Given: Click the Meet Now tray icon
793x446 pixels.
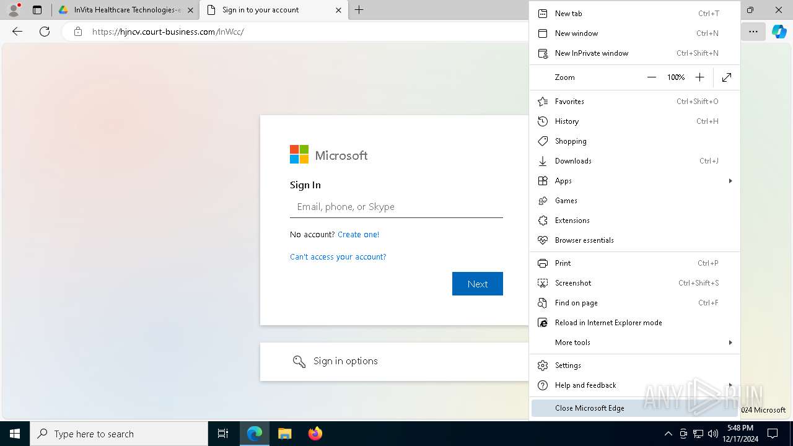Looking at the screenshot, I should [683, 434].
